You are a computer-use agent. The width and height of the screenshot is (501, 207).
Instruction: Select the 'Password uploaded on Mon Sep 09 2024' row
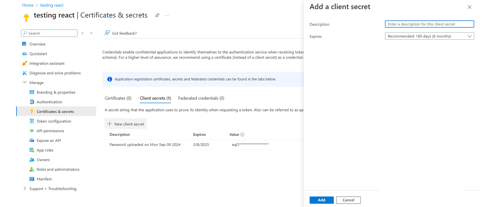(x=204, y=145)
